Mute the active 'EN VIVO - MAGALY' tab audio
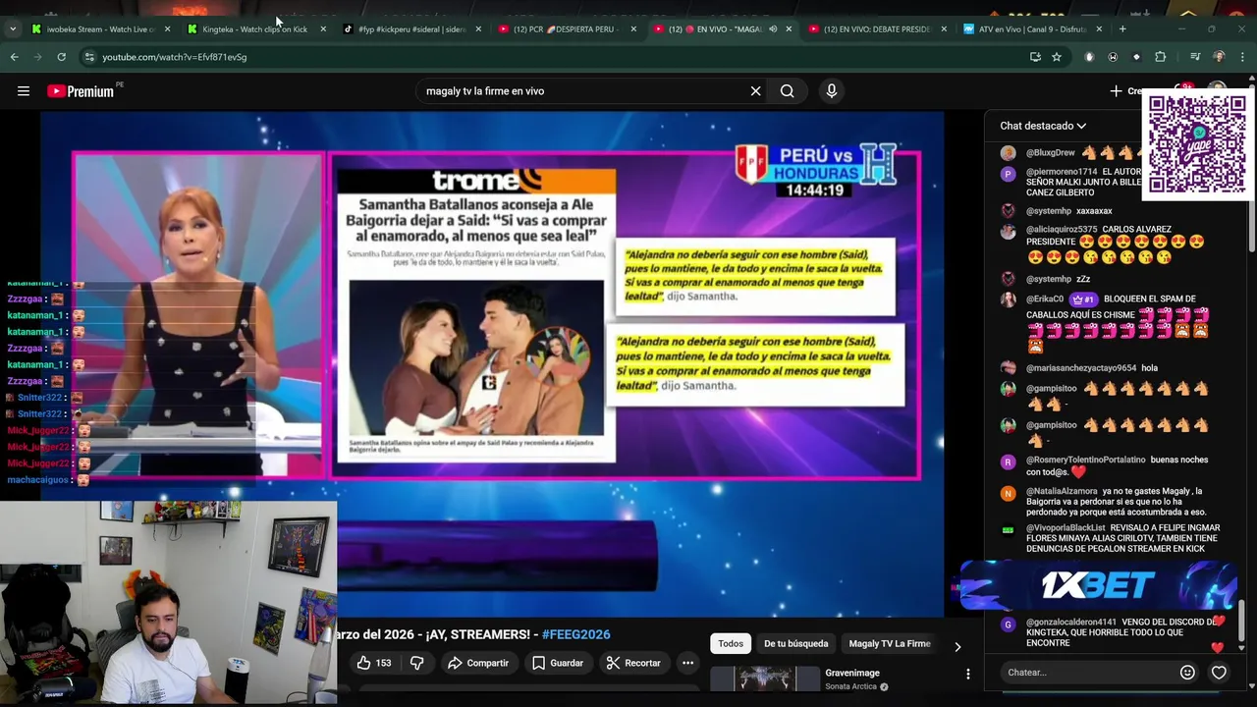Viewport: 1257px width, 707px height. click(773, 29)
